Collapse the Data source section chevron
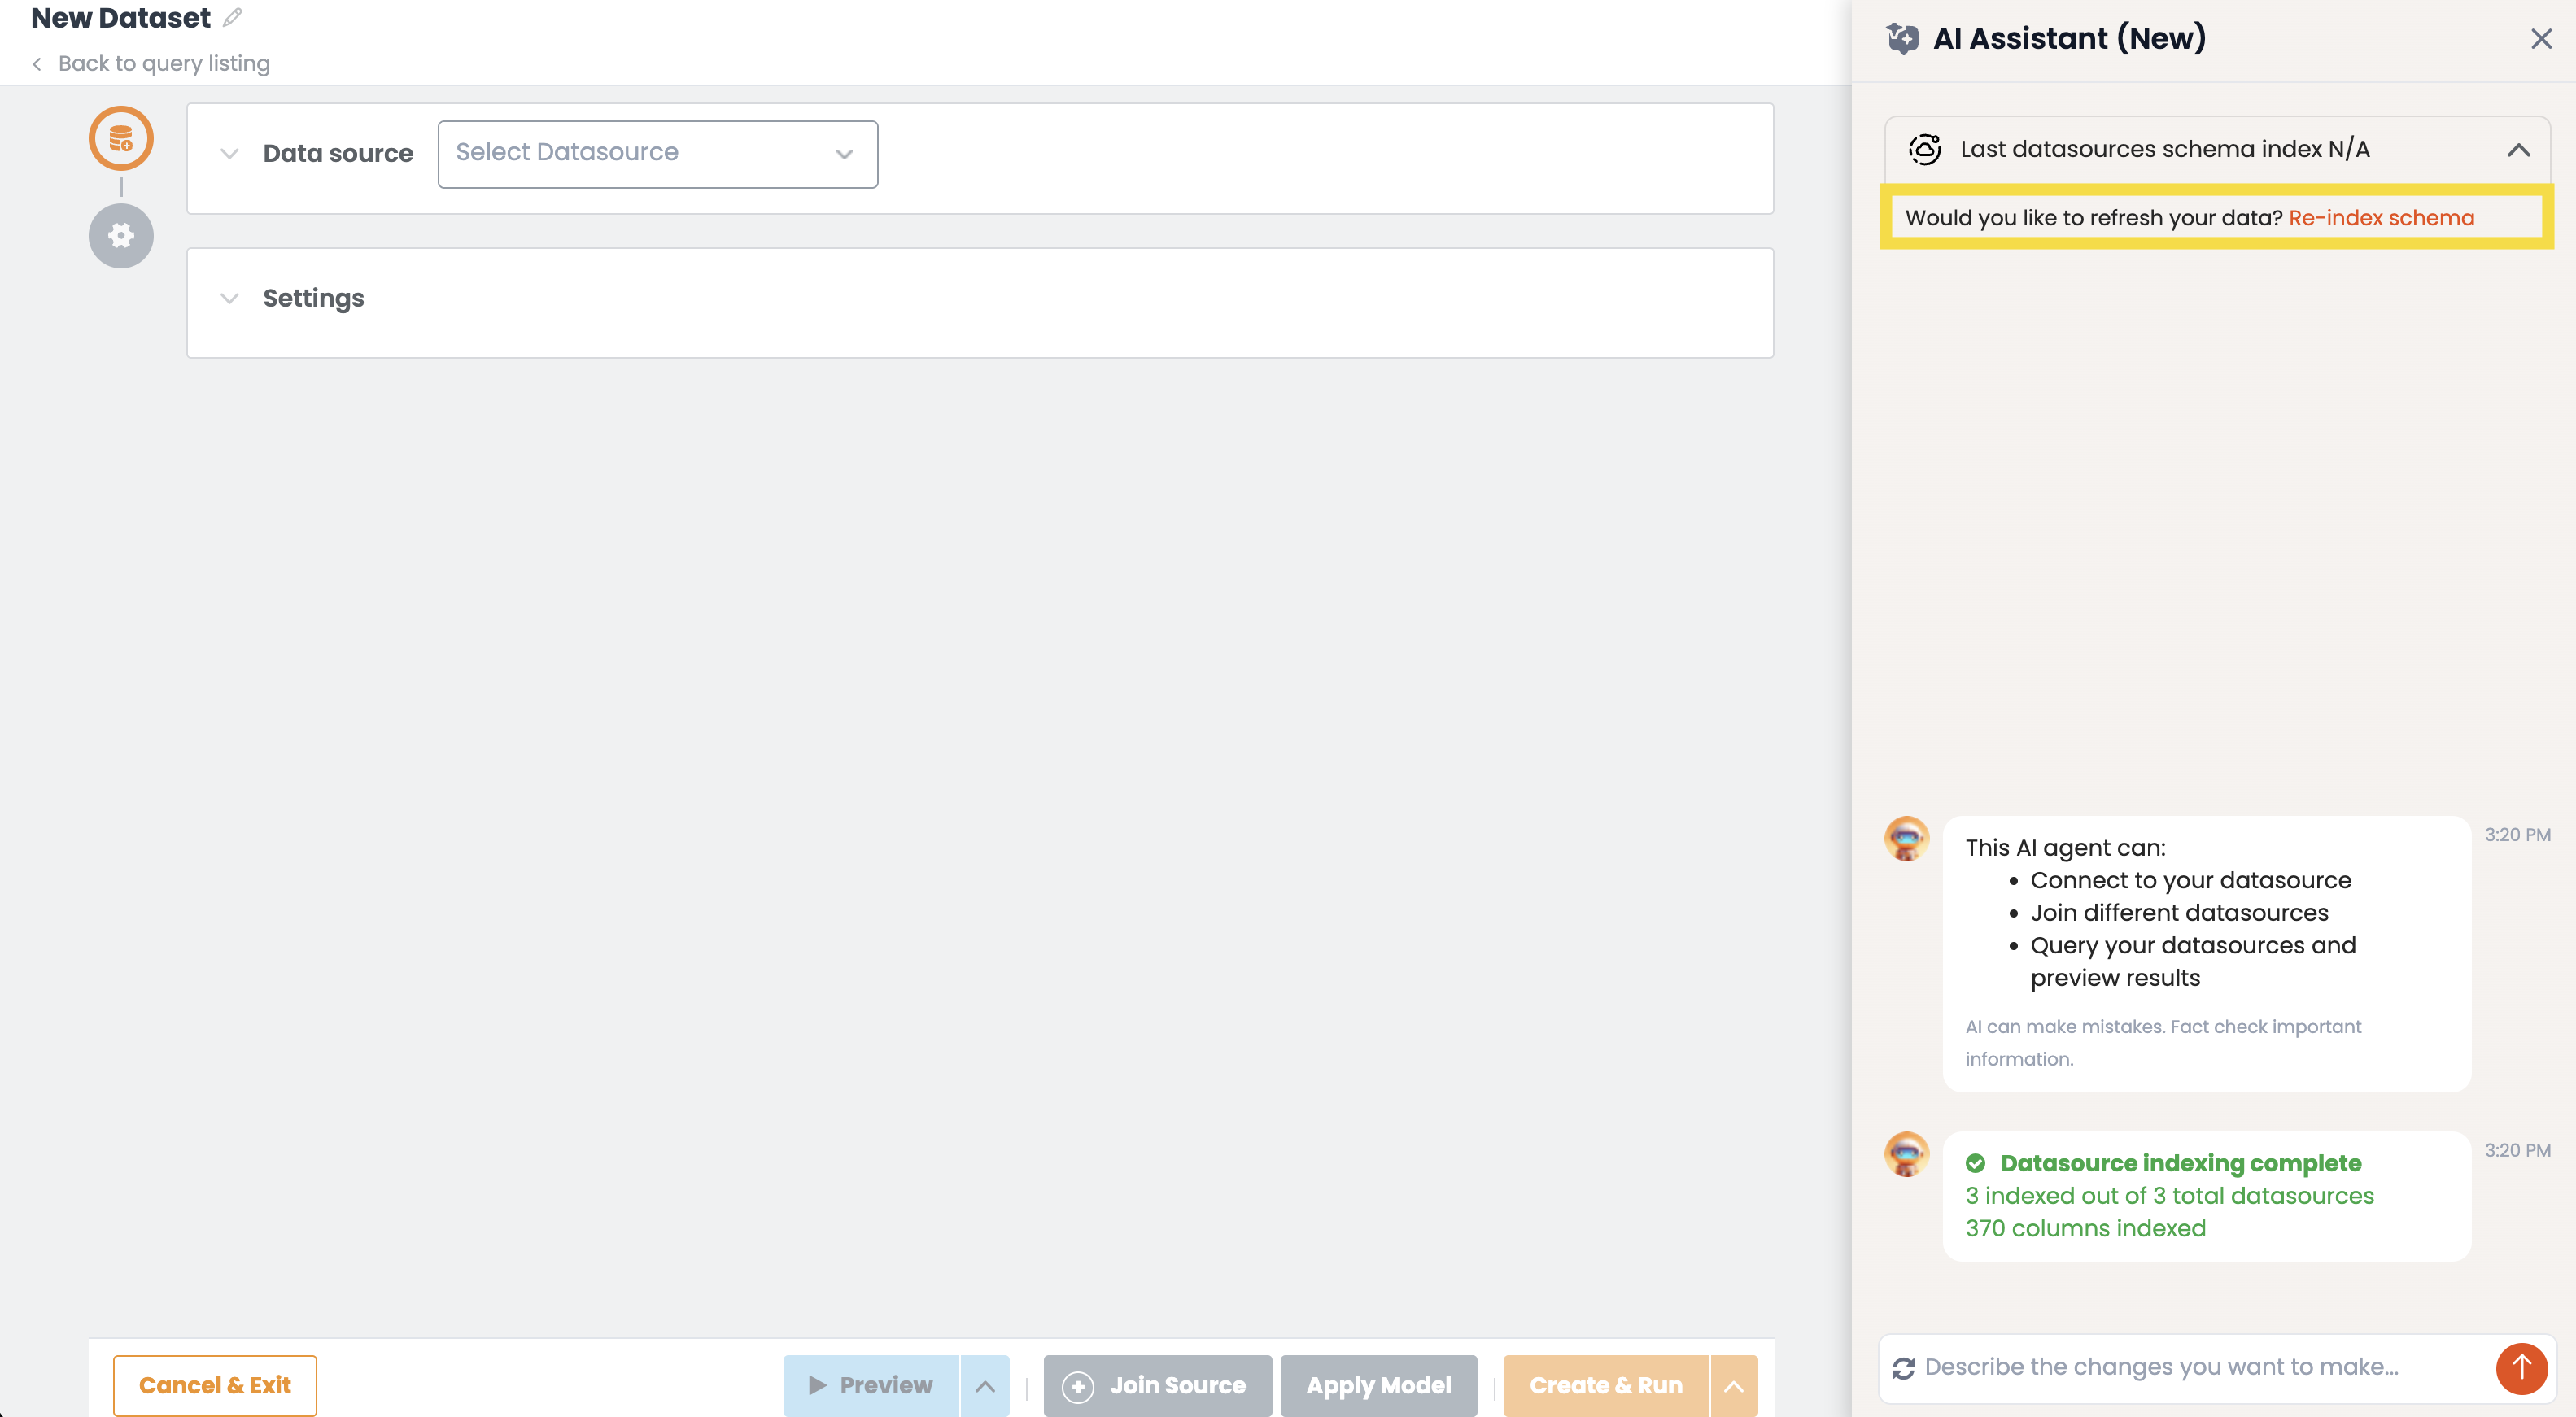Image resolution: width=2576 pixels, height=1417 pixels. (x=229, y=153)
